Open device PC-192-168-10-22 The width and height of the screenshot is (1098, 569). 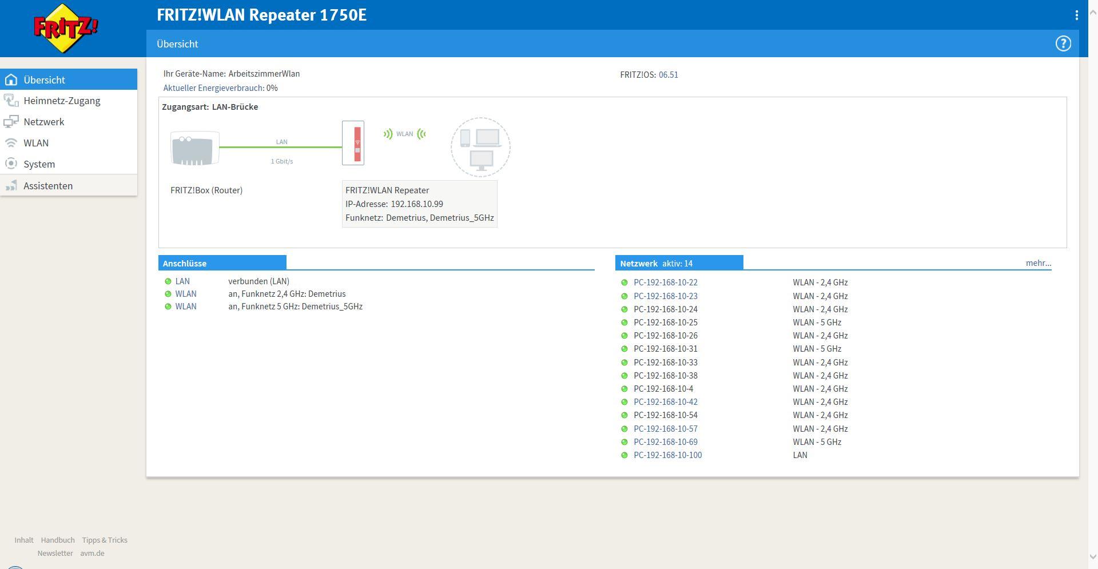(666, 282)
